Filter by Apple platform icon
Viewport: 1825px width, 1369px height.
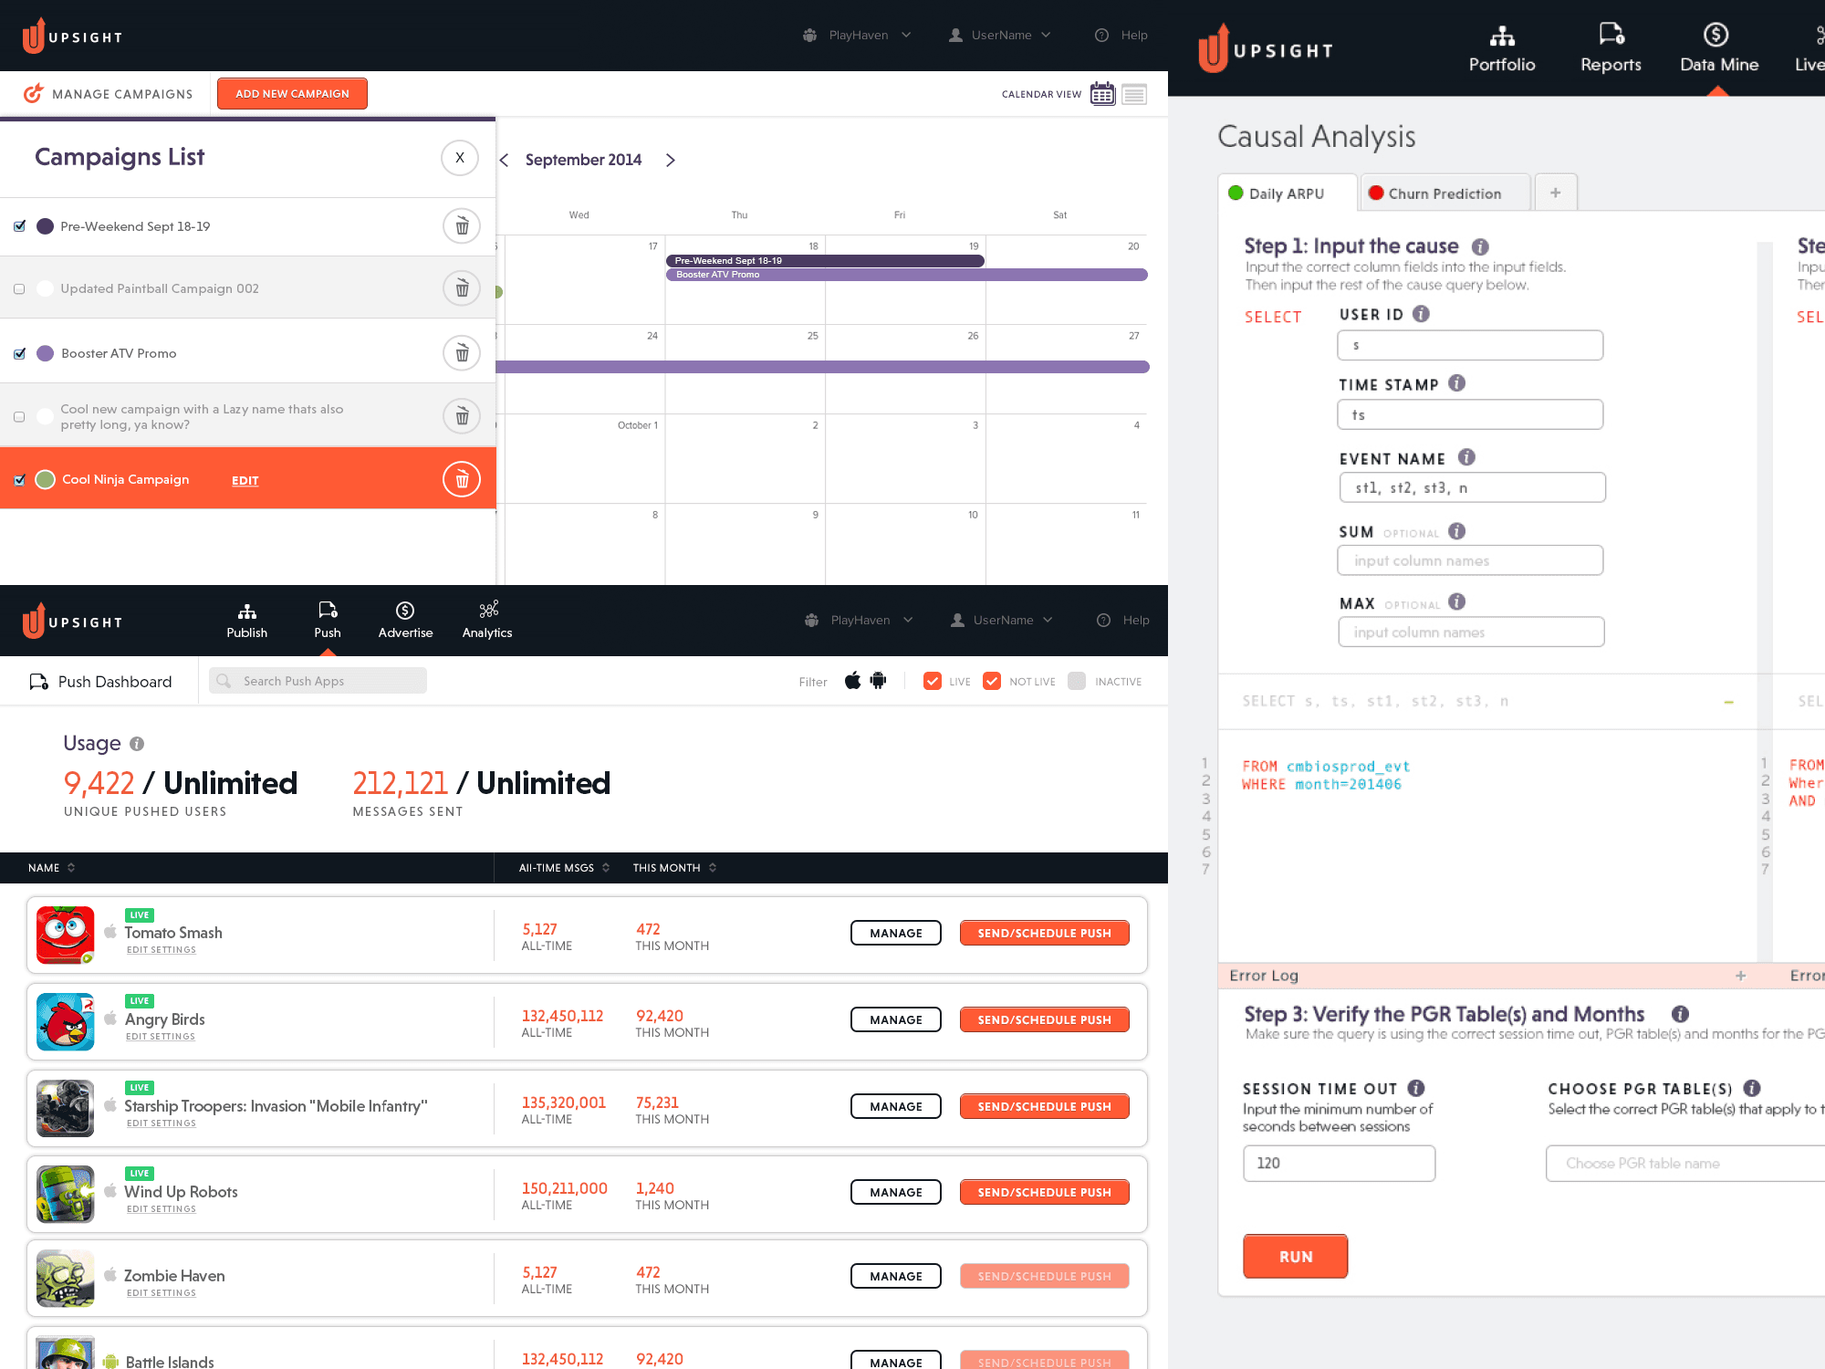(852, 681)
